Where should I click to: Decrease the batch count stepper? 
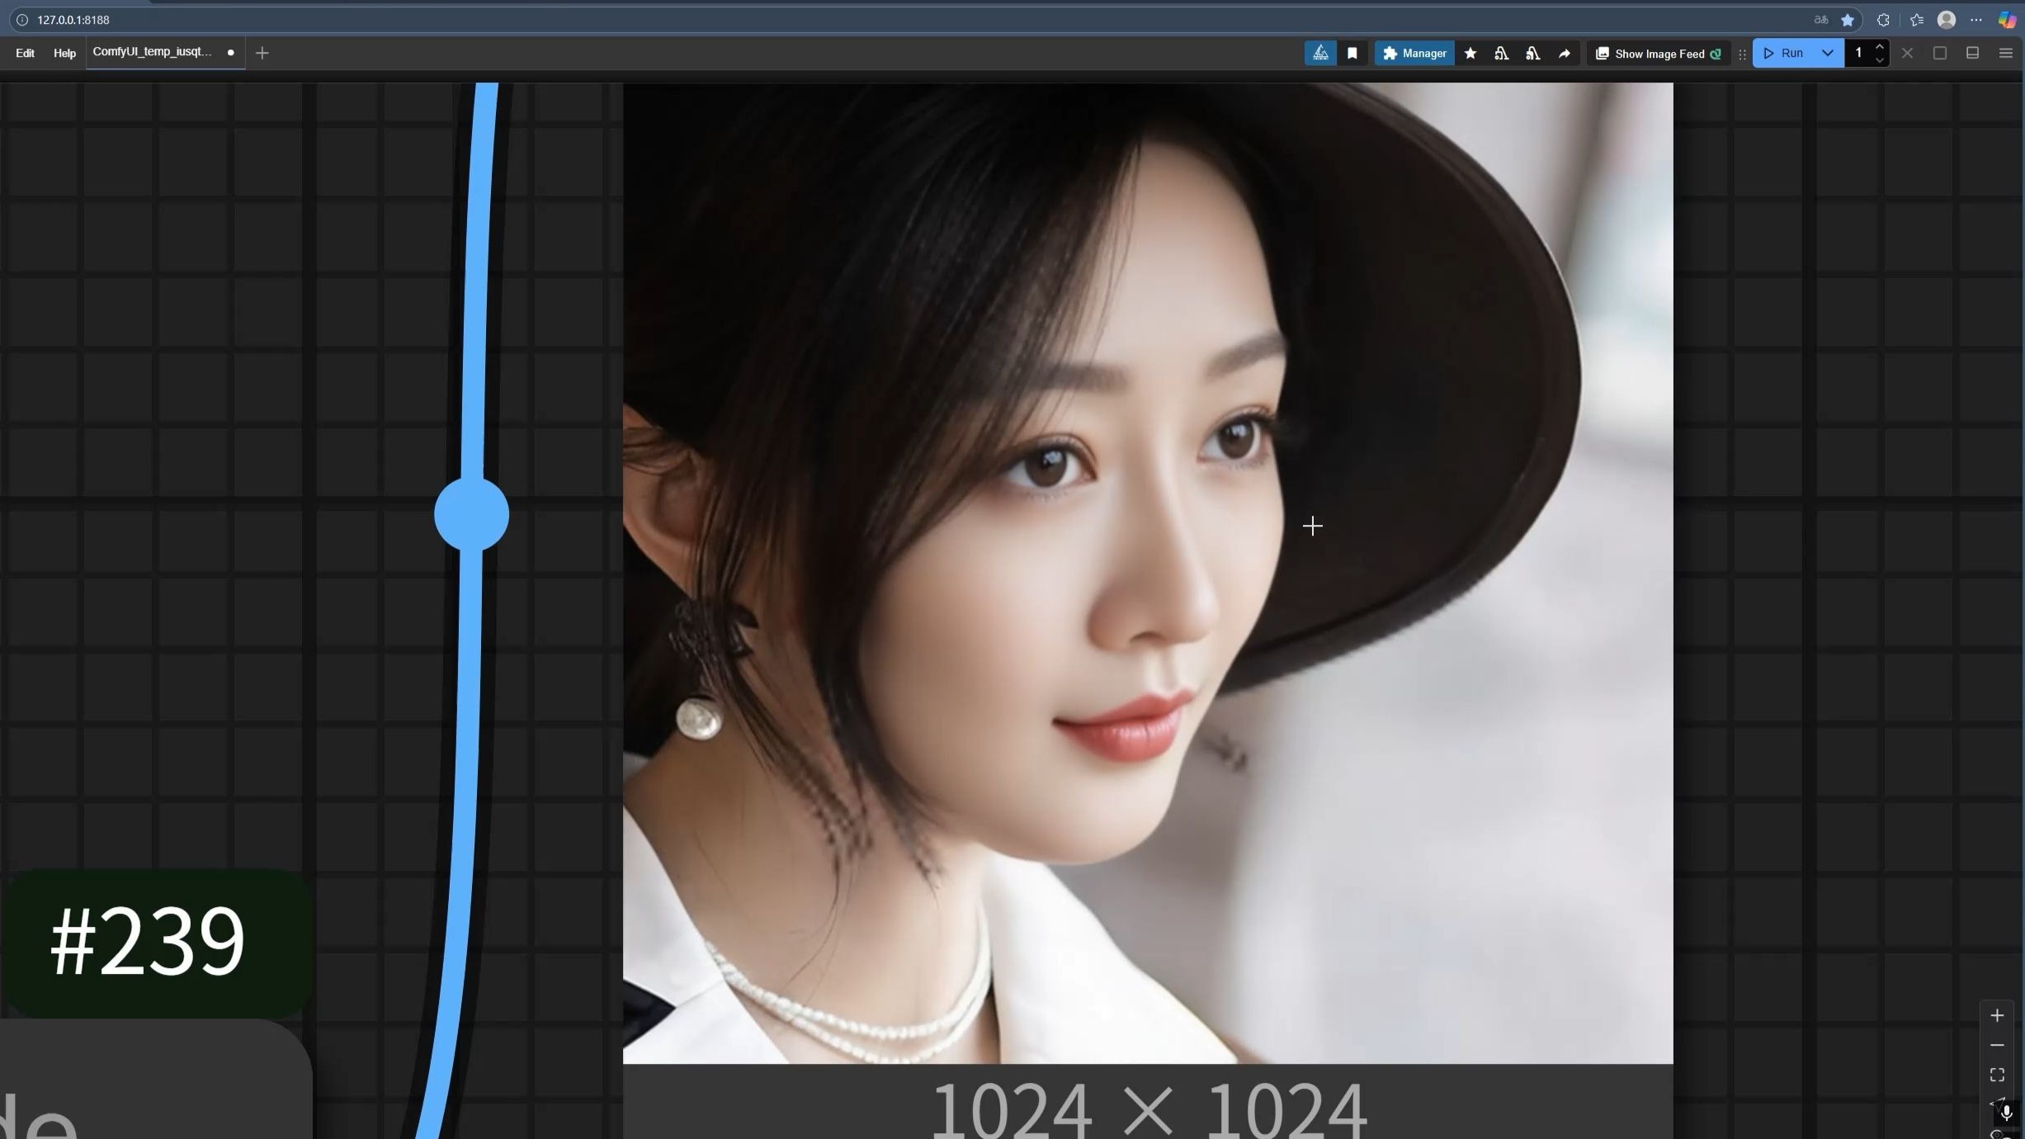pyautogui.click(x=1880, y=60)
